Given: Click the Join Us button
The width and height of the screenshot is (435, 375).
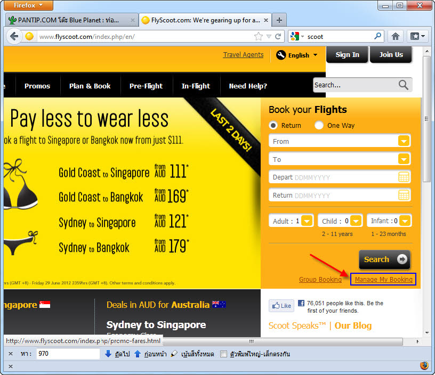Looking at the screenshot, I should (x=391, y=55).
